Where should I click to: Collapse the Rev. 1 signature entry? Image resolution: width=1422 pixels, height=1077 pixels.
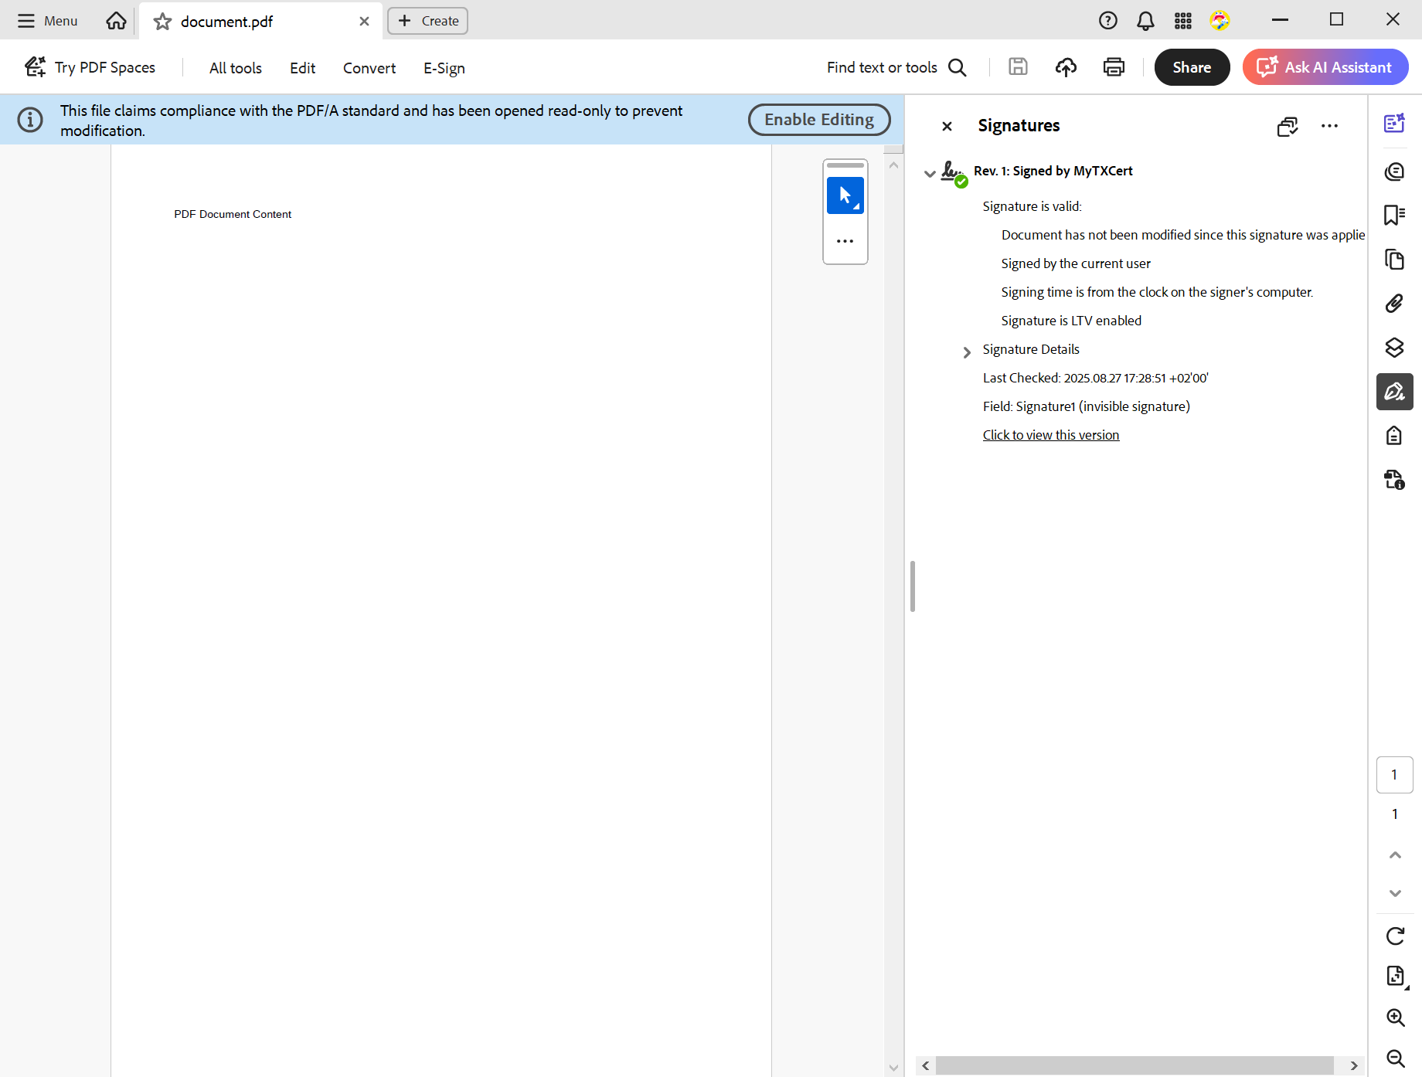[930, 173]
